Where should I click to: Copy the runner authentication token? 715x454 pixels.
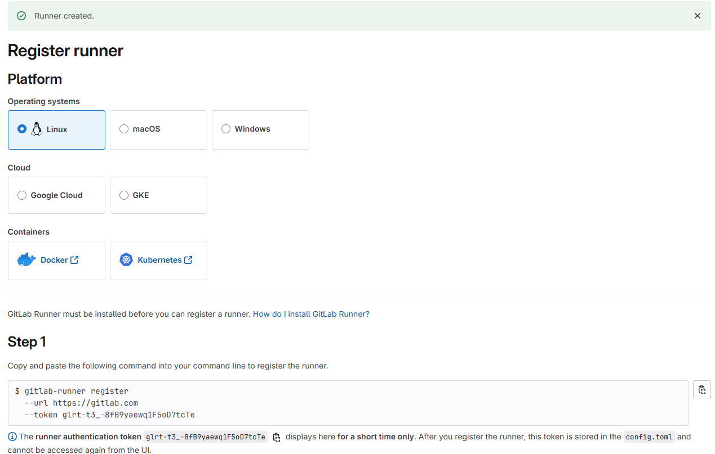(277, 437)
